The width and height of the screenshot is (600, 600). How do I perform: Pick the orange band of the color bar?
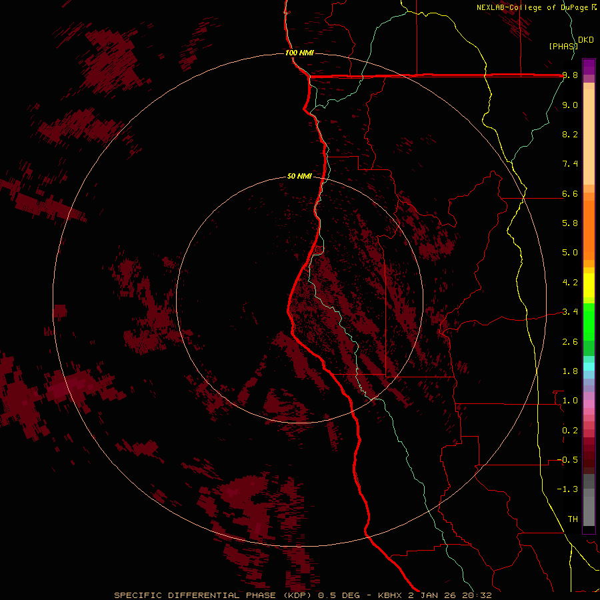pos(589,229)
